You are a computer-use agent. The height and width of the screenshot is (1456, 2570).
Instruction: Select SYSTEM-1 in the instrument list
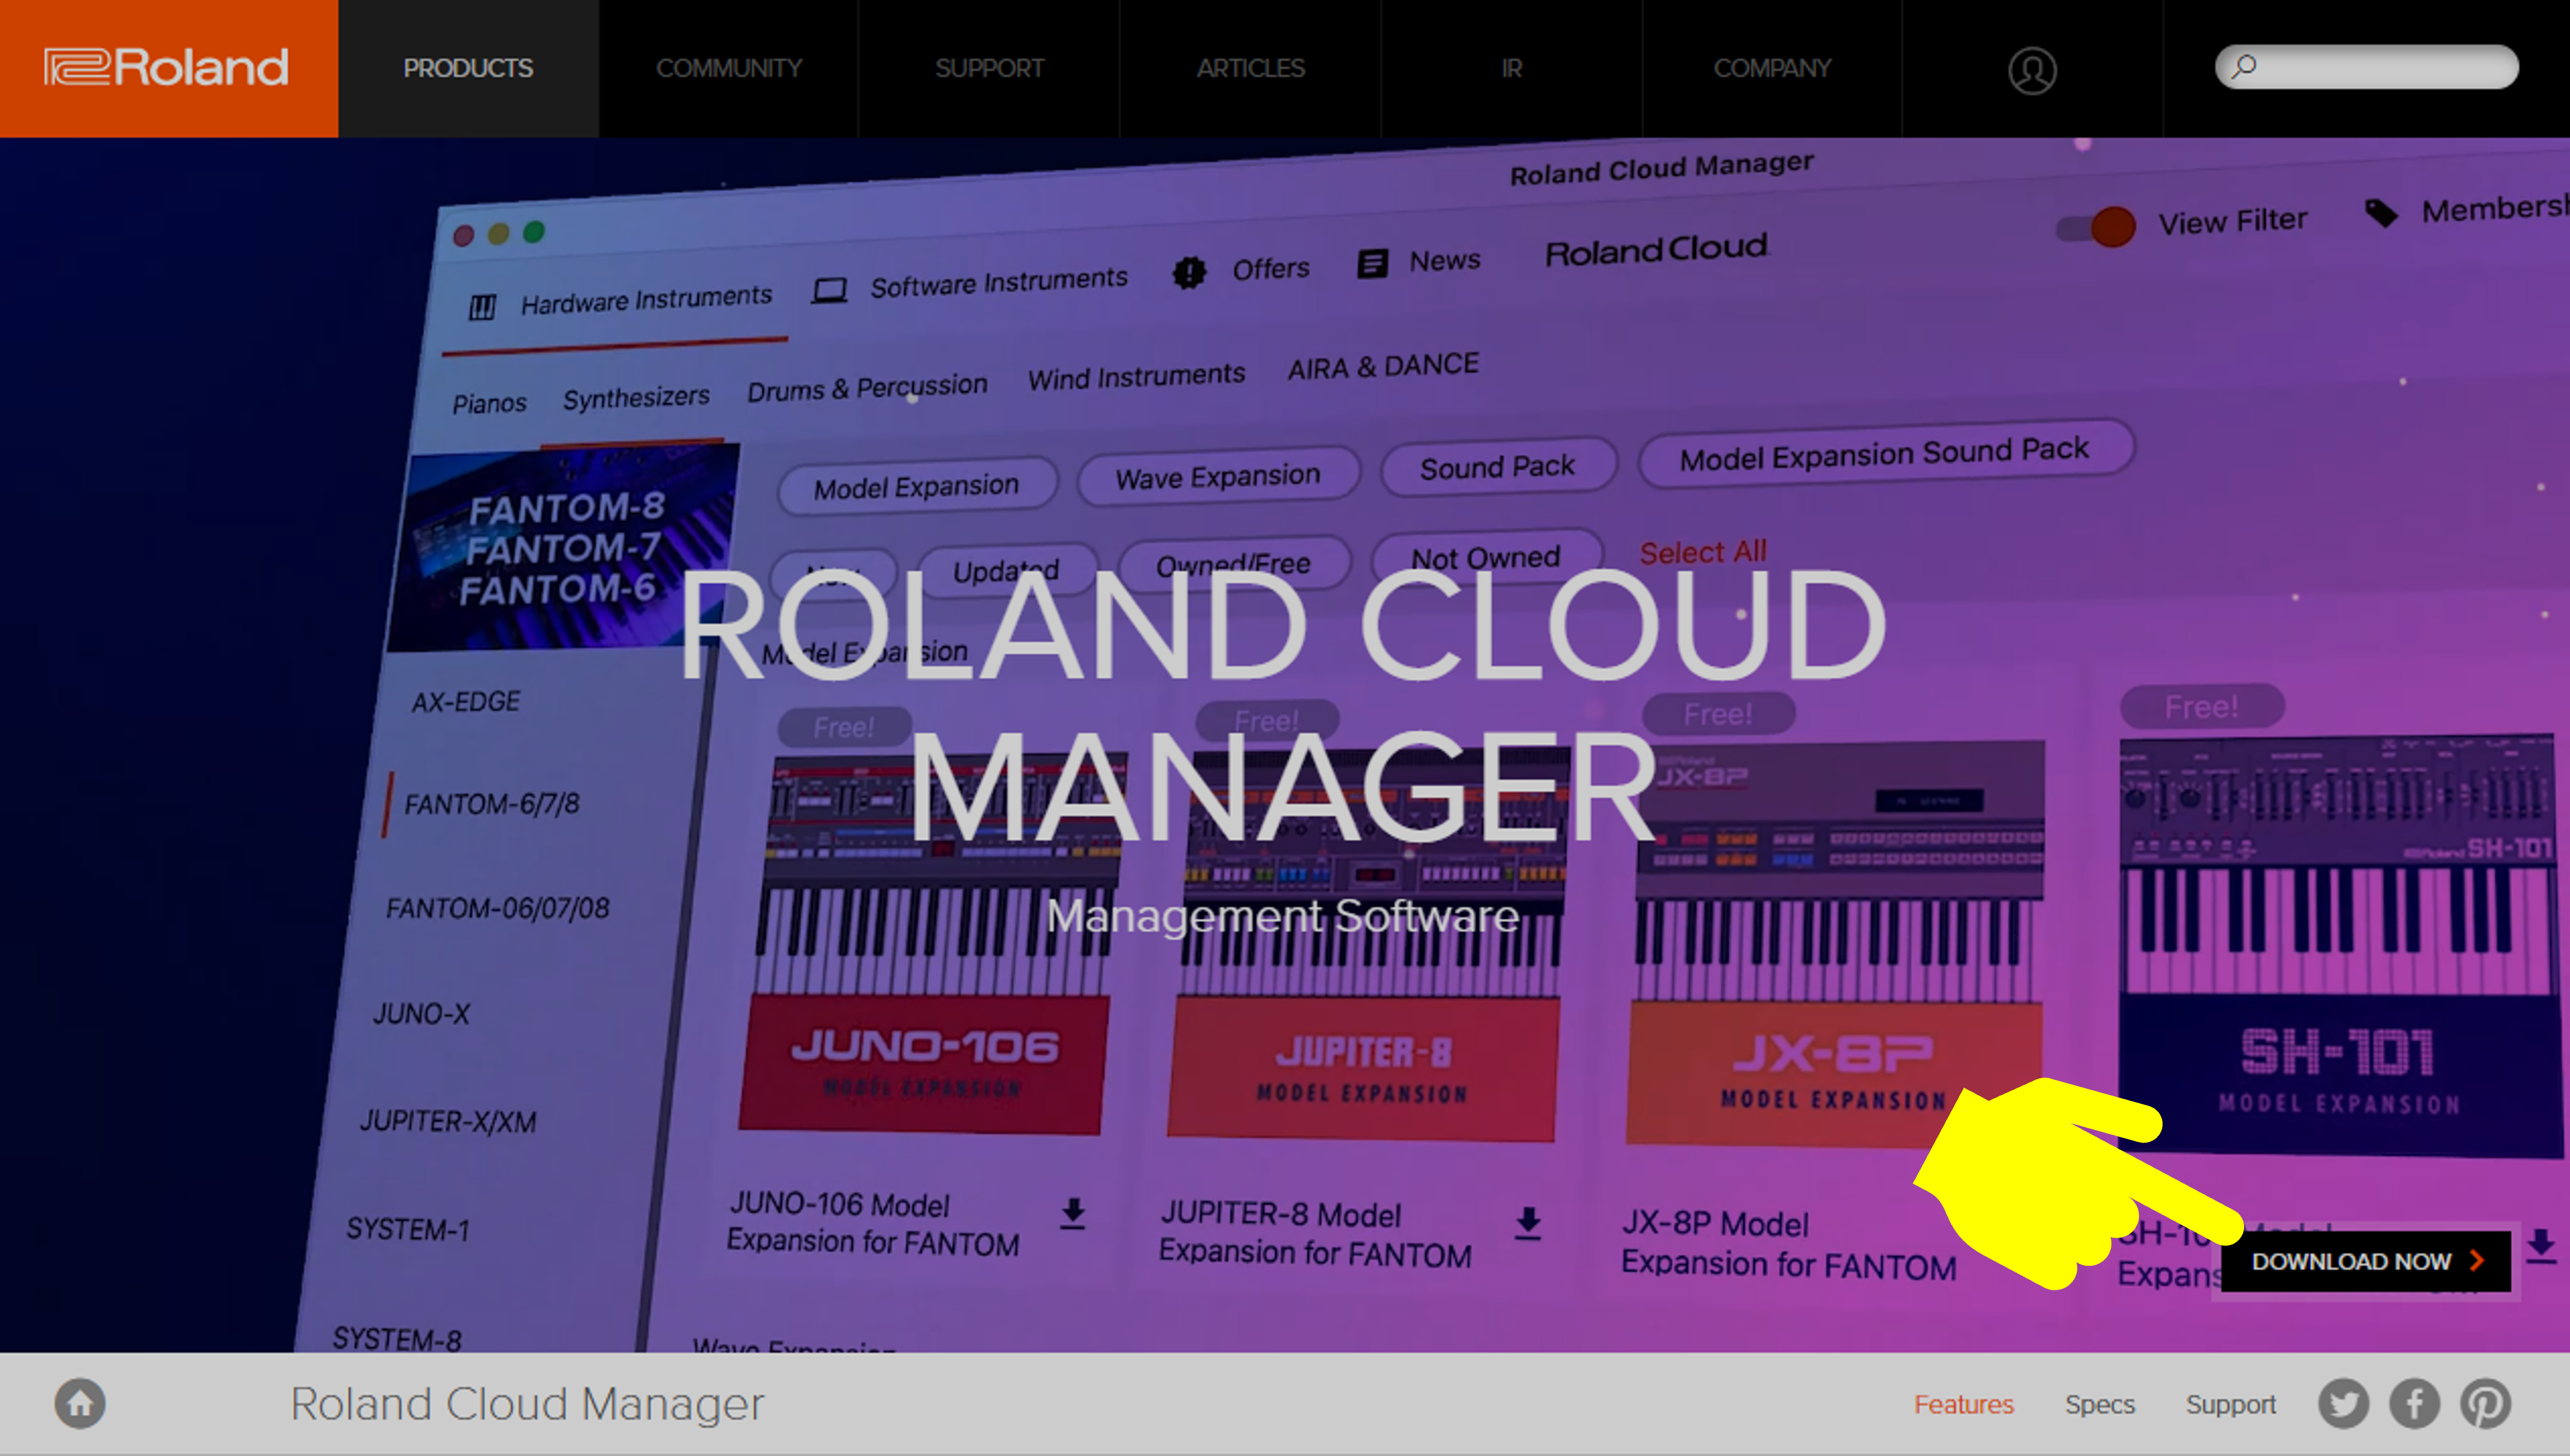(x=407, y=1229)
